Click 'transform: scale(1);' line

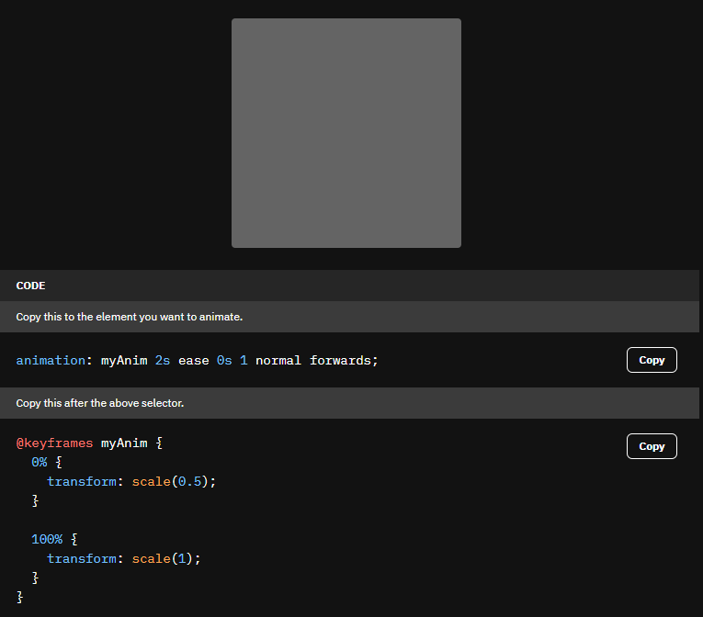124,558
